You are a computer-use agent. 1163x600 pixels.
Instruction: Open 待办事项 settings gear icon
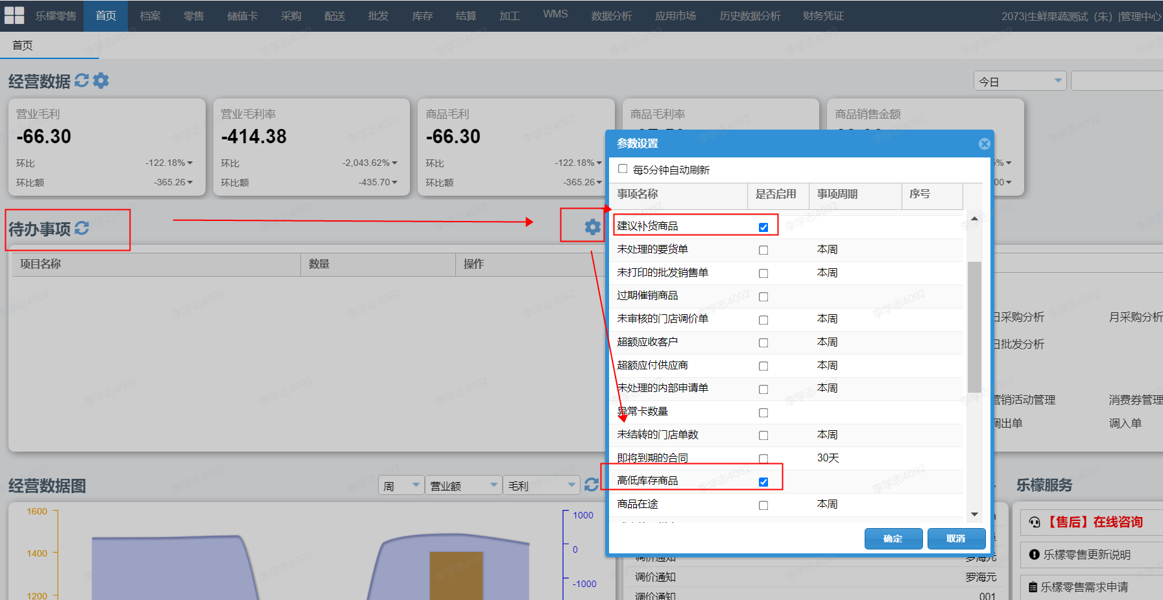592,227
